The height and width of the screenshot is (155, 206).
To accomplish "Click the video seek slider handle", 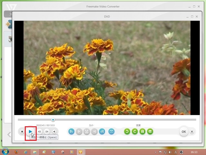I will click(x=53, y=120).
